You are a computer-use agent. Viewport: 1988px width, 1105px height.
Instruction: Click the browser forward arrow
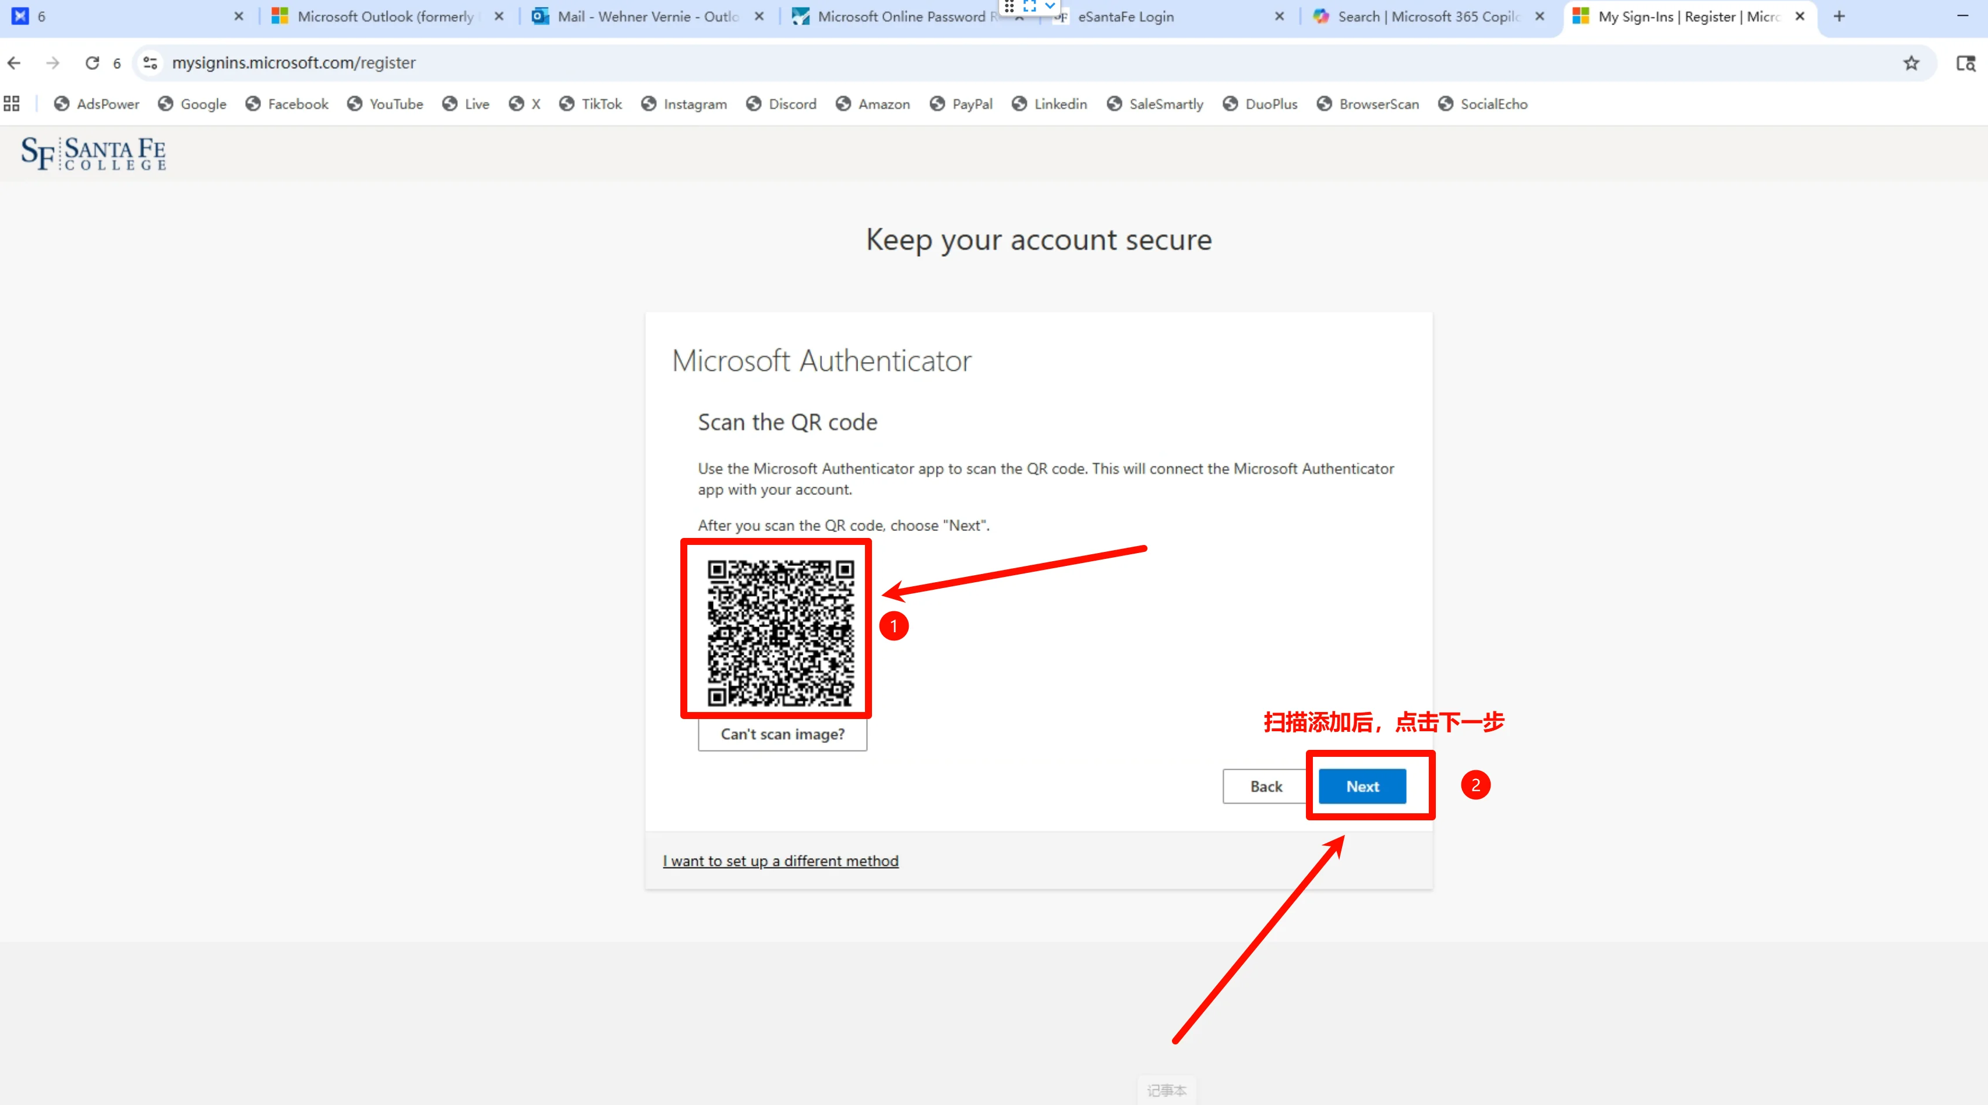52,62
